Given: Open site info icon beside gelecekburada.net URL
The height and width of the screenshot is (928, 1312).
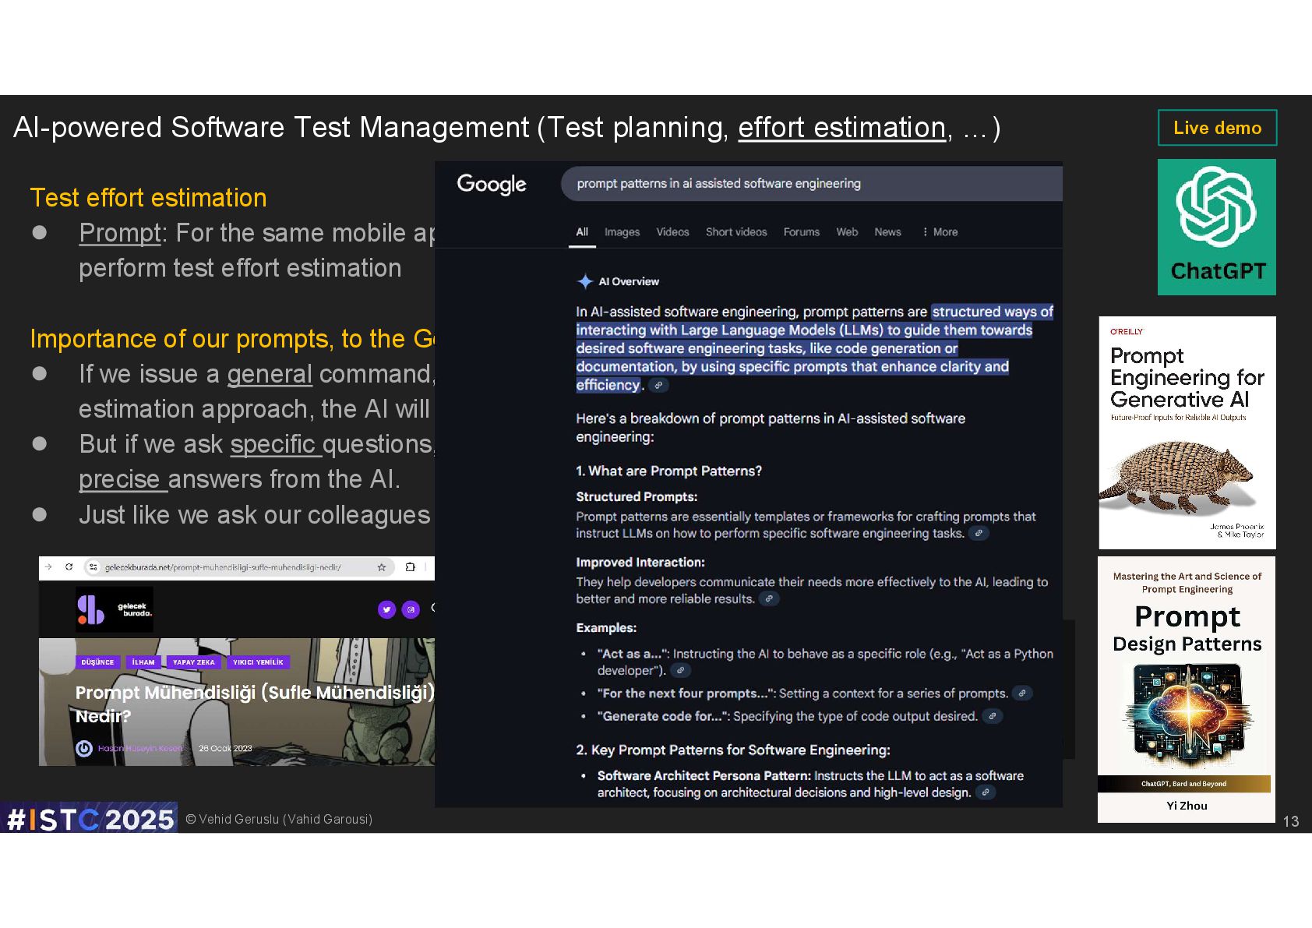Looking at the screenshot, I should [x=93, y=567].
